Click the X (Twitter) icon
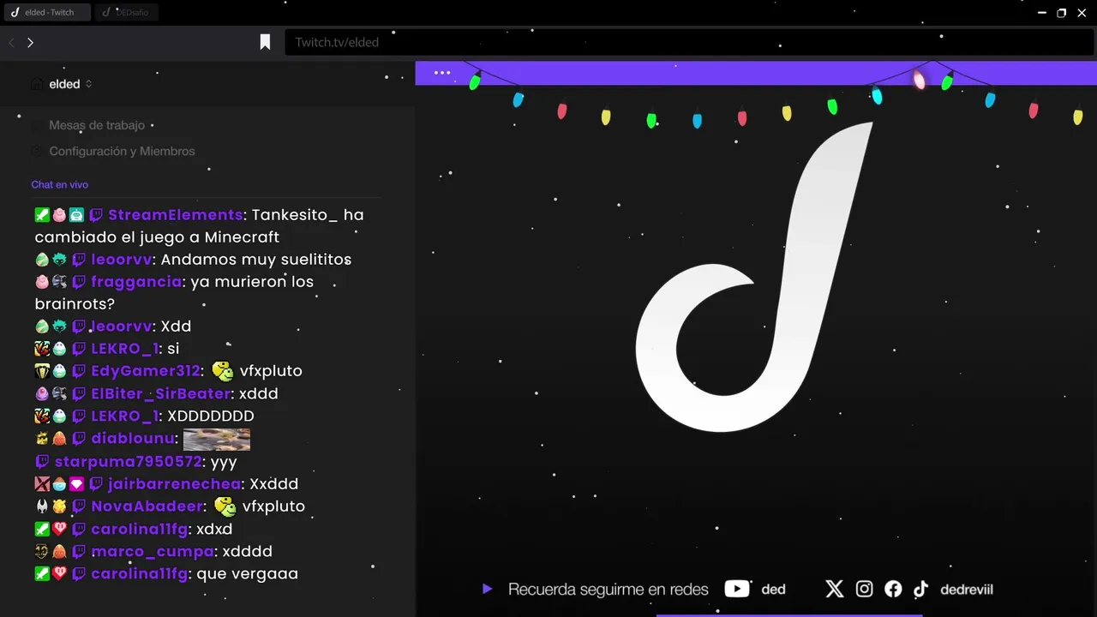 coord(835,589)
